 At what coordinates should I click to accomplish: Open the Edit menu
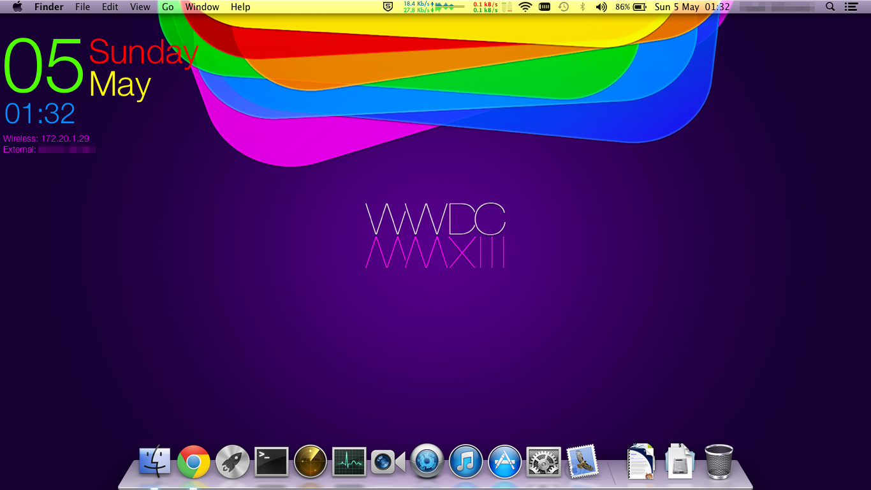click(110, 7)
